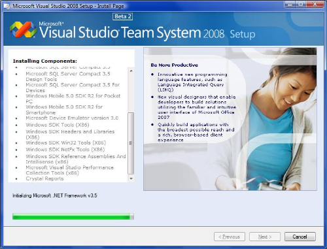Select 'Windows SDK NetFx Tools (X86)'
This screenshot has height=249, width=327.
pos(65,150)
